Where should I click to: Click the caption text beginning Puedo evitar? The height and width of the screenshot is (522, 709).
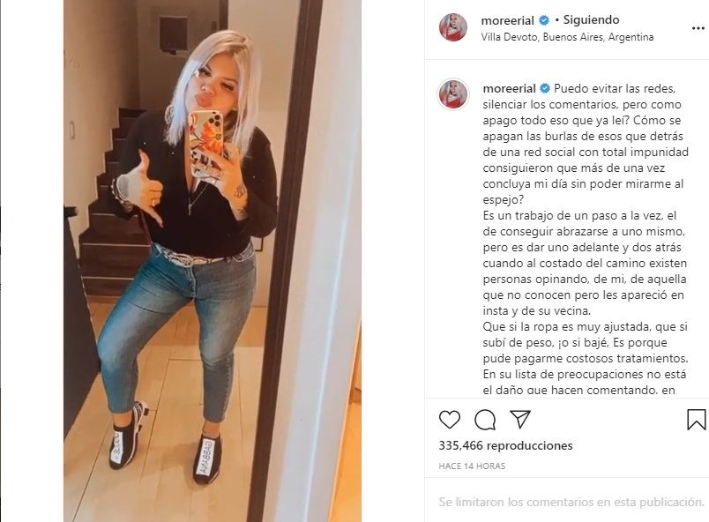click(x=586, y=144)
